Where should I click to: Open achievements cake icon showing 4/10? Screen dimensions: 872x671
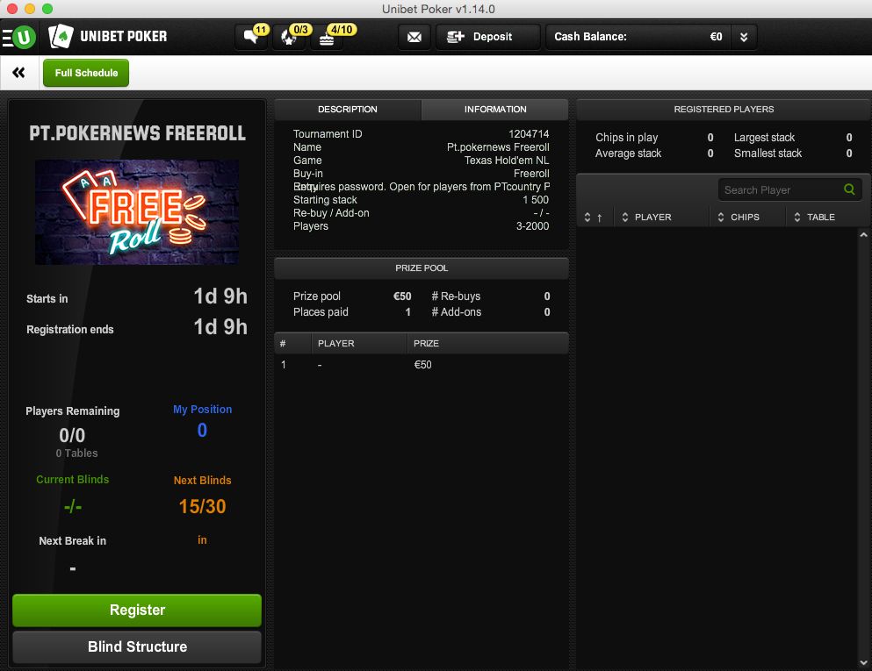[327, 37]
